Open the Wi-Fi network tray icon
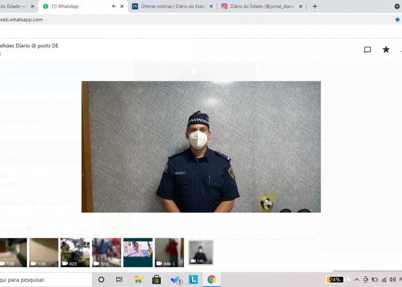The width and height of the screenshot is (402, 287). (384, 280)
